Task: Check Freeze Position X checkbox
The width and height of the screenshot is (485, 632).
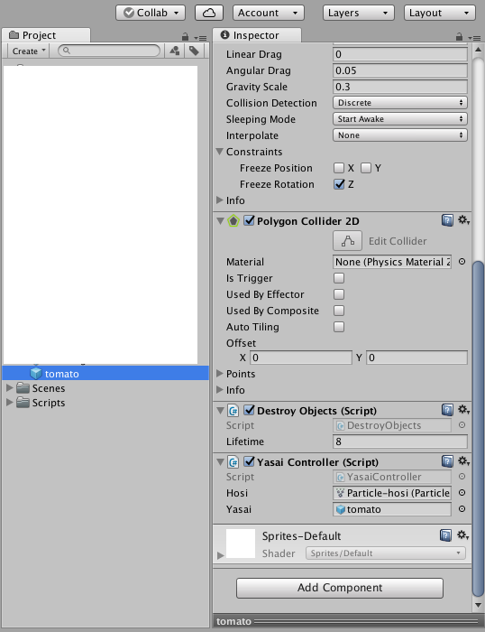Action: coord(339,168)
